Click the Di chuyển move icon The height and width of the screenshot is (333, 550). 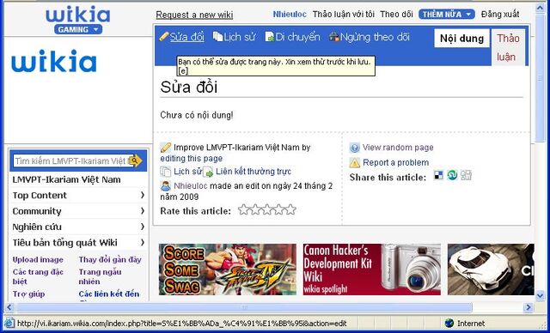pyautogui.click(x=269, y=37)
